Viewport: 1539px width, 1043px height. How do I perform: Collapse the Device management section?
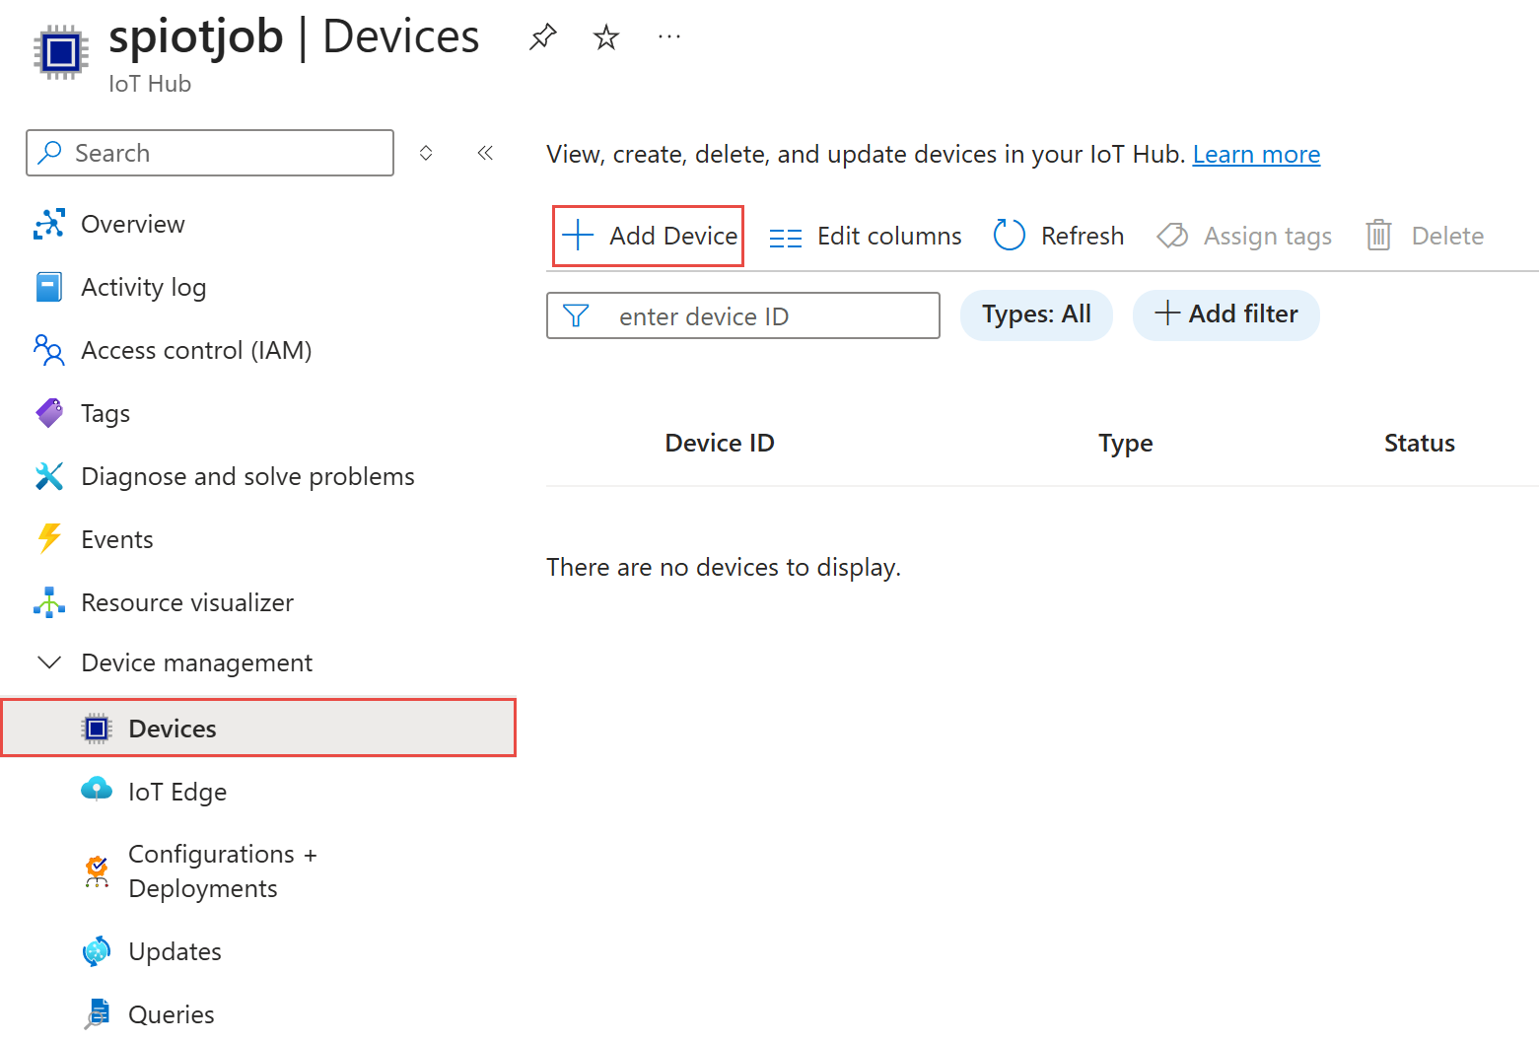coord(49,662)
